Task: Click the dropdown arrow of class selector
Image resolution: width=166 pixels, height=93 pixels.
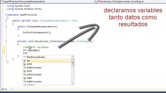Action: point(94,2)
